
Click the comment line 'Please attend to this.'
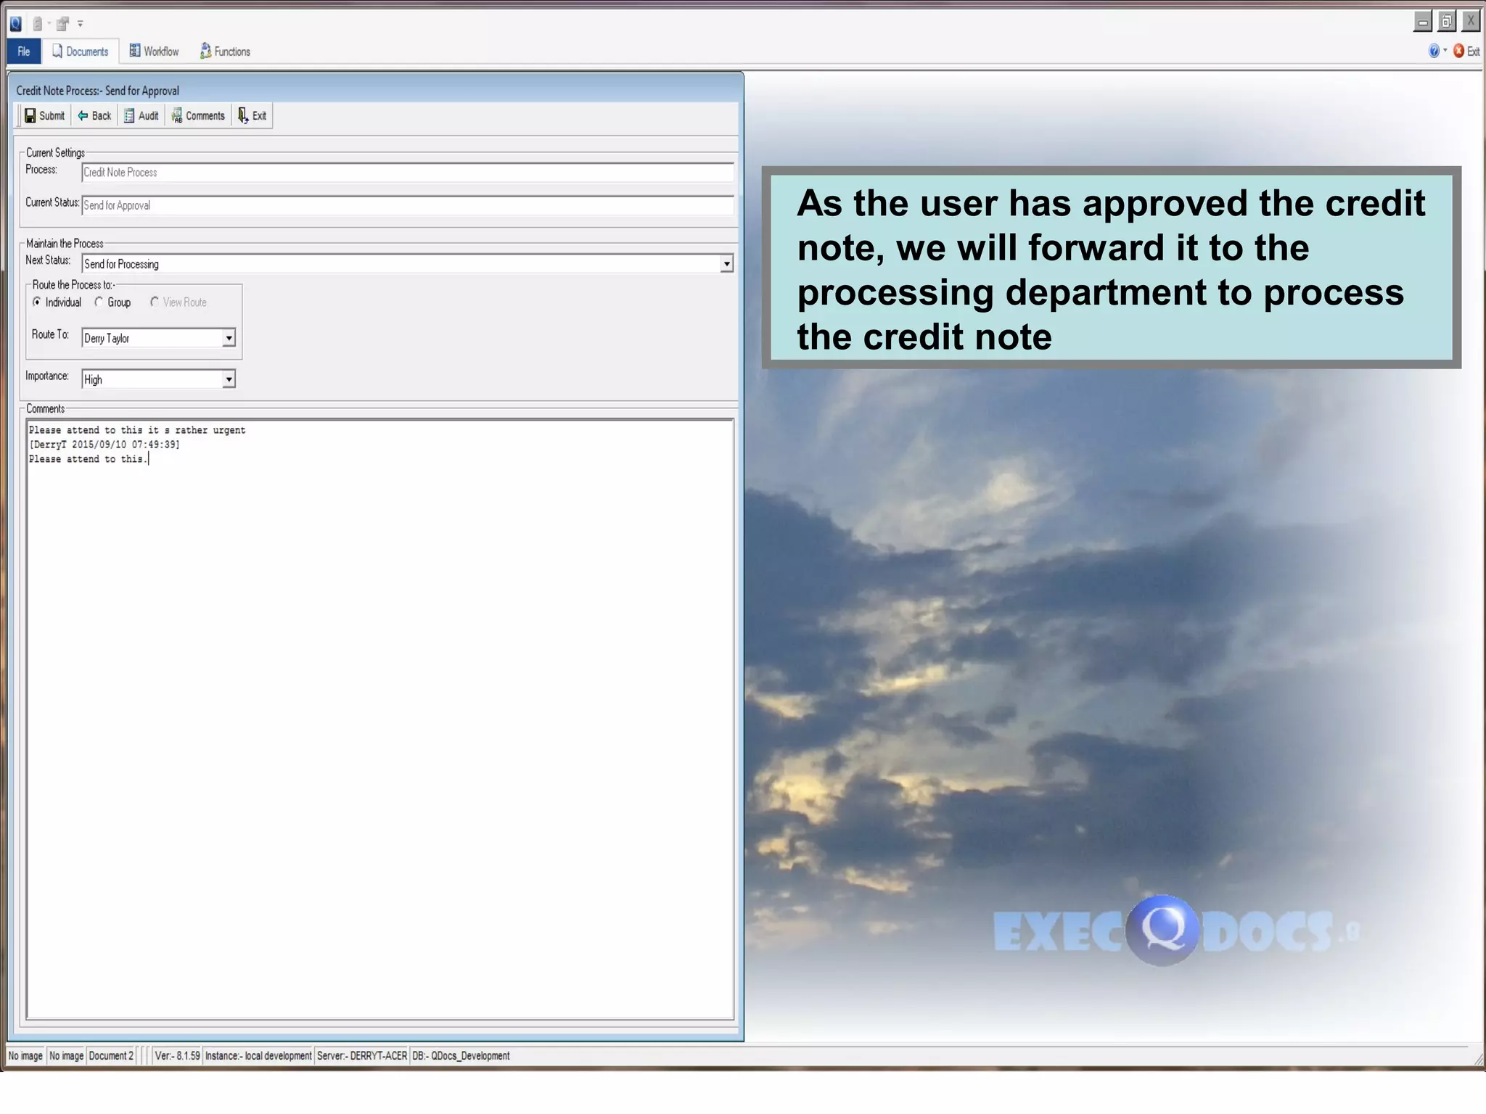[x=88, y=459]
